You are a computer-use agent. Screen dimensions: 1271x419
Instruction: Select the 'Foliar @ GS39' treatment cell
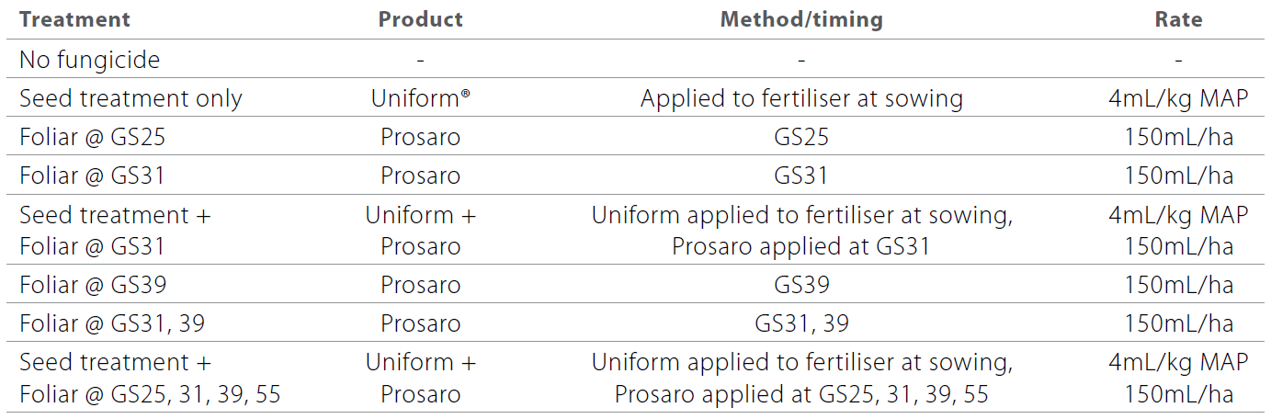coord(93,285)
